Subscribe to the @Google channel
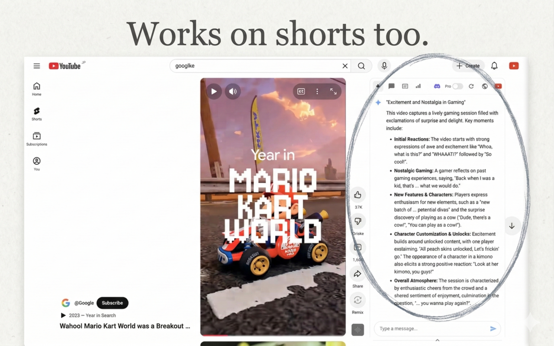This screenshot has height=346, width=554. (112, 303)
